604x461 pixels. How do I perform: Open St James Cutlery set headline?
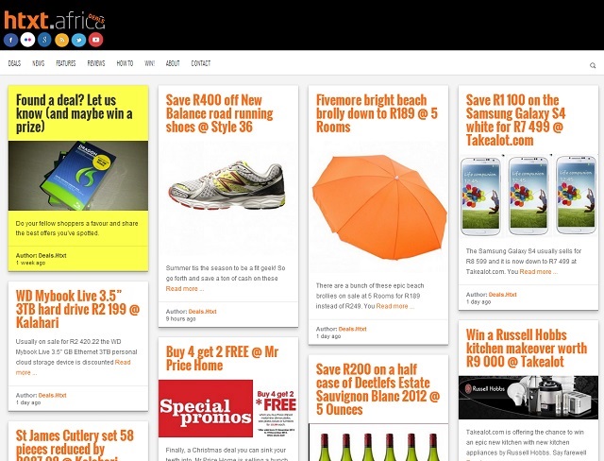[75, 447]
